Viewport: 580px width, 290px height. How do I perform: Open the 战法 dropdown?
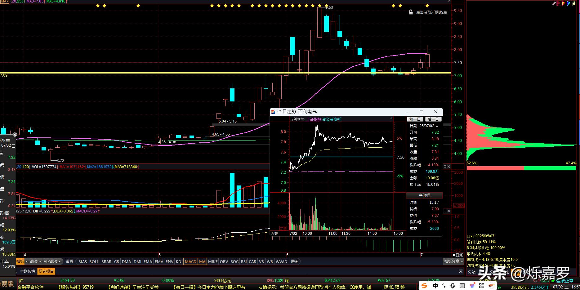(35, 261)
